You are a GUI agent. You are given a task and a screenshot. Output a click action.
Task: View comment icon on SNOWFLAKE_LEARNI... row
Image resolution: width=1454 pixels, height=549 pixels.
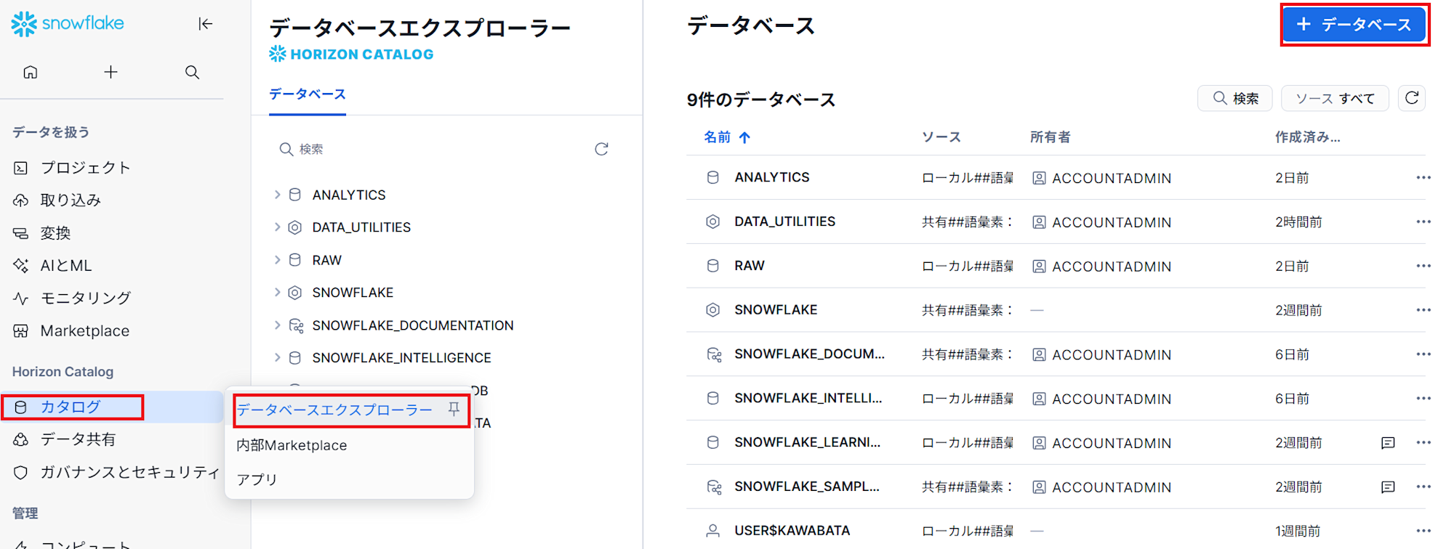tap(1388, 443)
